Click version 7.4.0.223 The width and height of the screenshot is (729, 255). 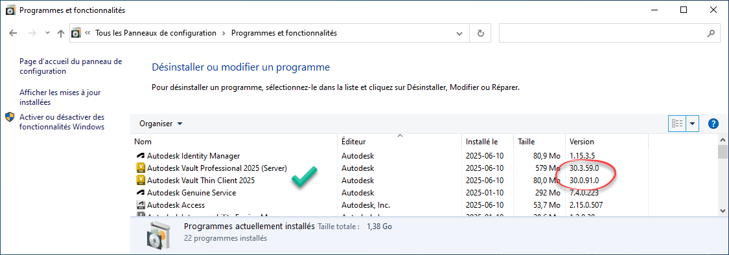(584, 192)
